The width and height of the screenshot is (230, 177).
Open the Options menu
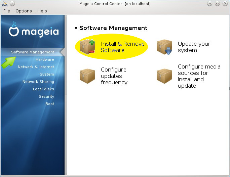coord(24,11)
